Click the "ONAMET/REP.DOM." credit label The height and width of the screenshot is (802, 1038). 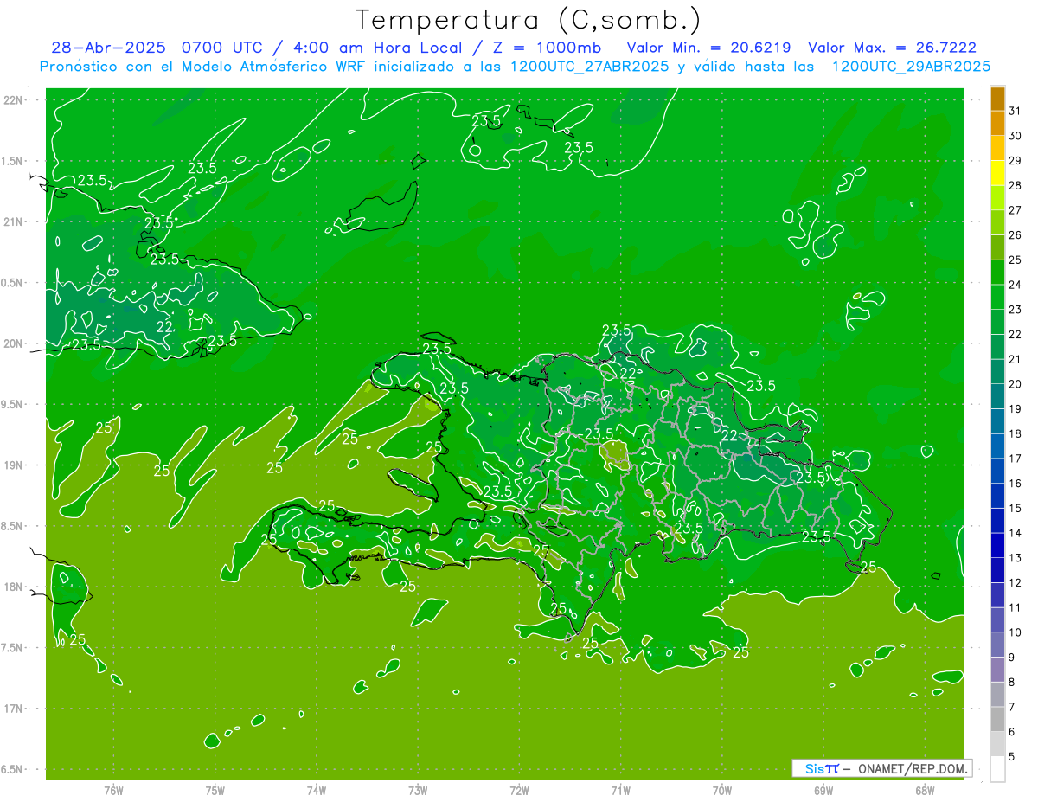coord(913,768)
